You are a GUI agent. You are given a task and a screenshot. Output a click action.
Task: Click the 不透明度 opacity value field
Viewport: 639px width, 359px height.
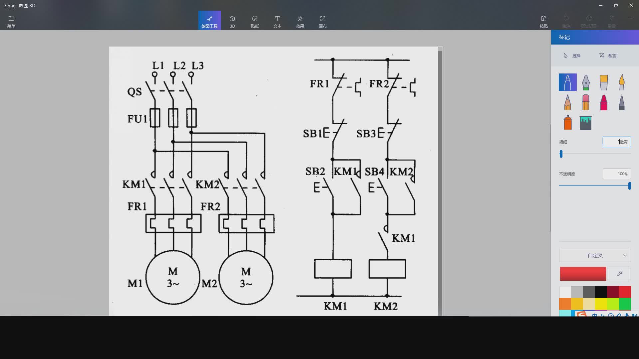[x=617, y=174]
